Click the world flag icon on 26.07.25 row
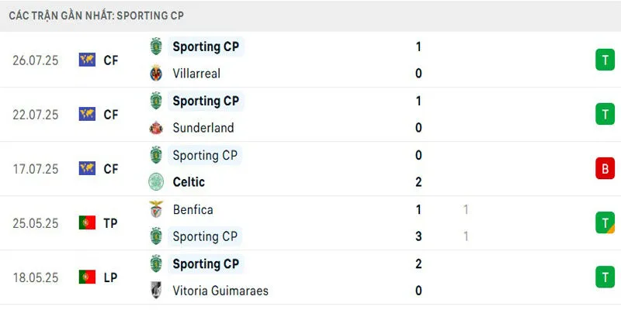The image size is (621, 310). (87, 60)
